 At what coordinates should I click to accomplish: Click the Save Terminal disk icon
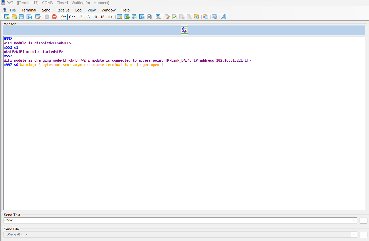(21, 17)
